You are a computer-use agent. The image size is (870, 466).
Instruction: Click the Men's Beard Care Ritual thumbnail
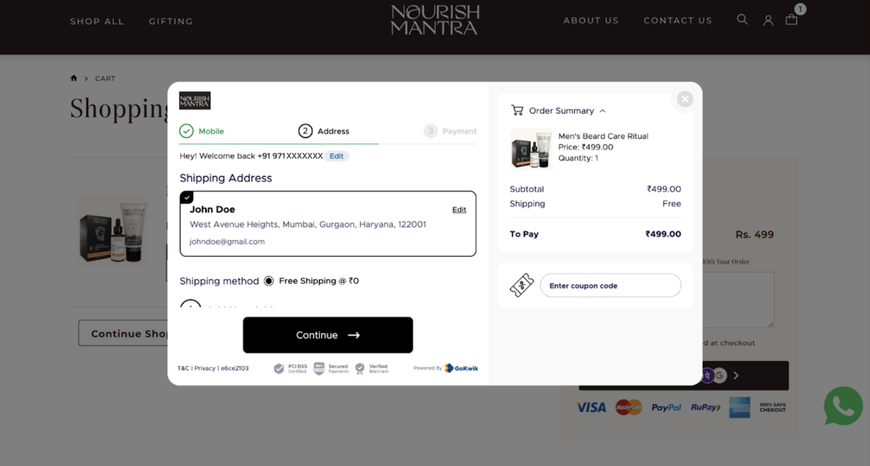tap(531, 149)
